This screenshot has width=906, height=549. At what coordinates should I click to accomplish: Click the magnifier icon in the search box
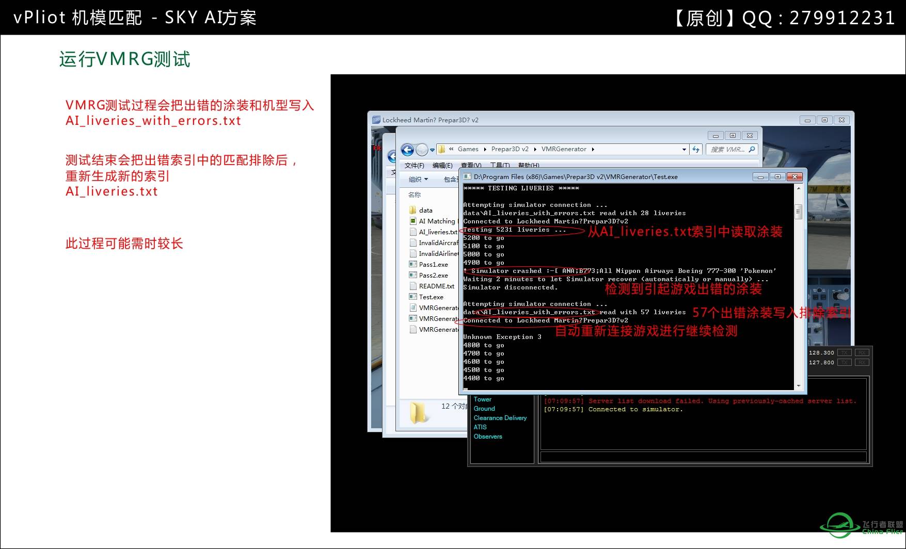(752, 150)
